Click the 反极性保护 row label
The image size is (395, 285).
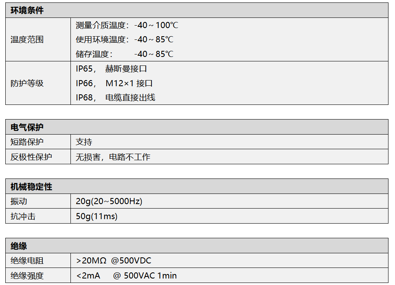point(31,157)
